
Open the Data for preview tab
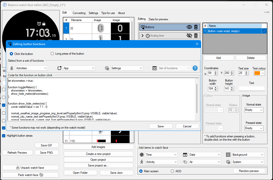[159, 19]
